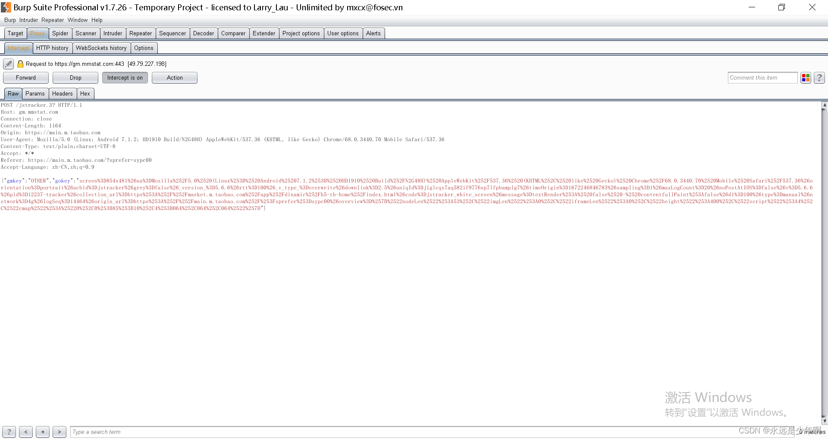Drop the intercepted request
Image resolution: width=828 pixels, height=439 pixels.
[x=75, y=78]
